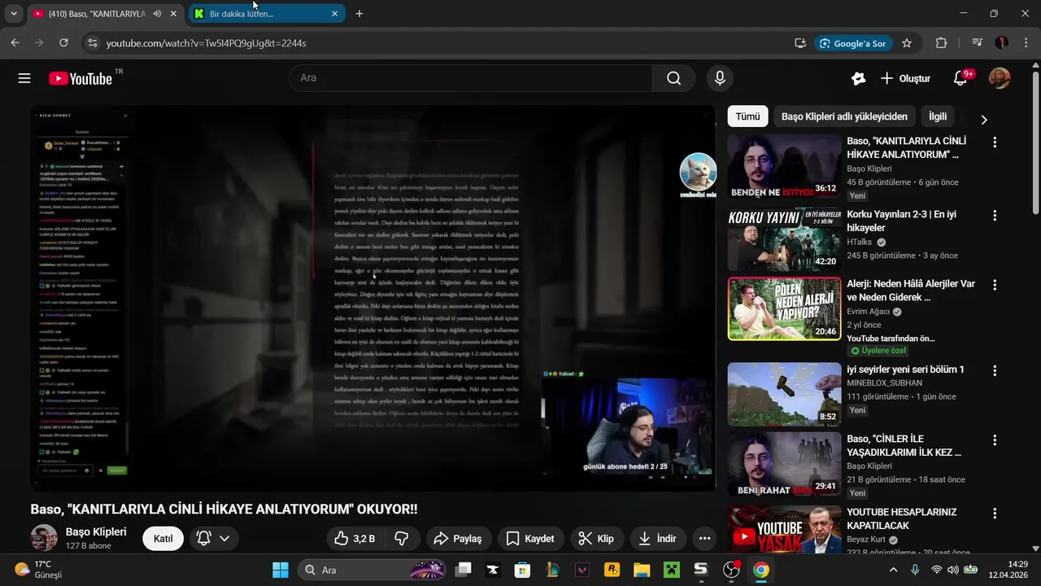Open Chrome media control icon
1041x586 pixels.
(x=978, y=43)
